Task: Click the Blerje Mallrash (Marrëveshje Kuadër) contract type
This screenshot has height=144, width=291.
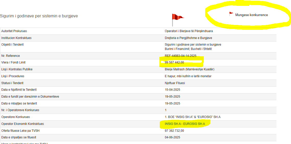Action: (x=189, y=69)
